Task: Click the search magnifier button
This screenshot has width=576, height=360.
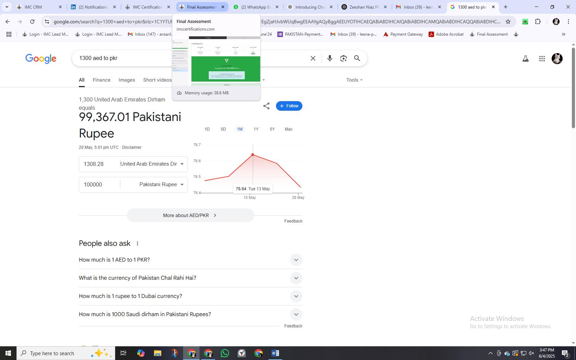Action: tap(357, 58)
